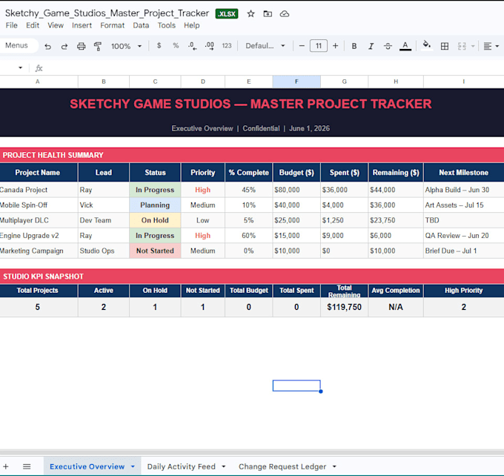The height and width of the screenshot is (476, 504).
Task: Switch to Daily Activity Feed tab
Action: [181, 466]
